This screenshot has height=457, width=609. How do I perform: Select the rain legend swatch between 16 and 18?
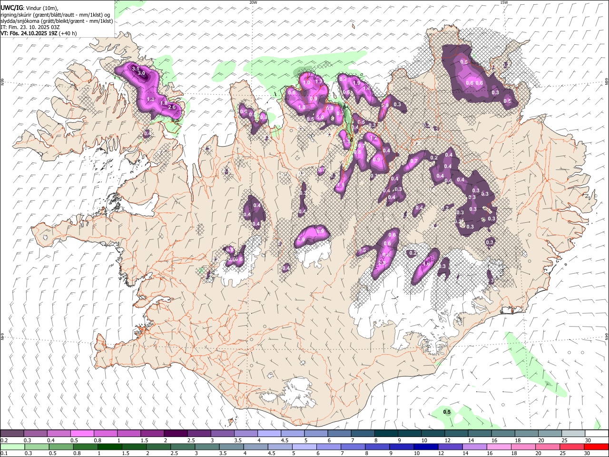click(499, 447)
